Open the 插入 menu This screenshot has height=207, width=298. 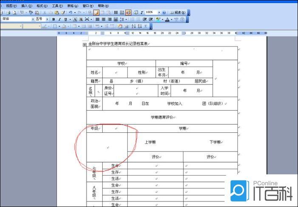coord(26,6)
